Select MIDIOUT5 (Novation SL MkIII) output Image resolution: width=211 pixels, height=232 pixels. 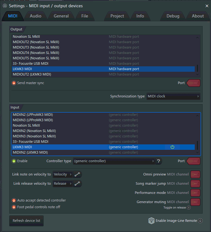click(103, 58)
